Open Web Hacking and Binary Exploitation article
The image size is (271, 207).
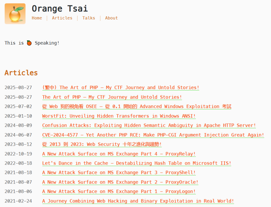138,201
